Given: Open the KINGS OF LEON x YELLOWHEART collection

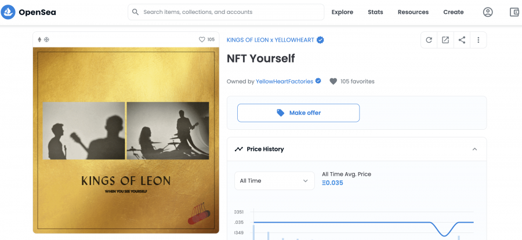Looking at the screenshot, I should point(270,40).
